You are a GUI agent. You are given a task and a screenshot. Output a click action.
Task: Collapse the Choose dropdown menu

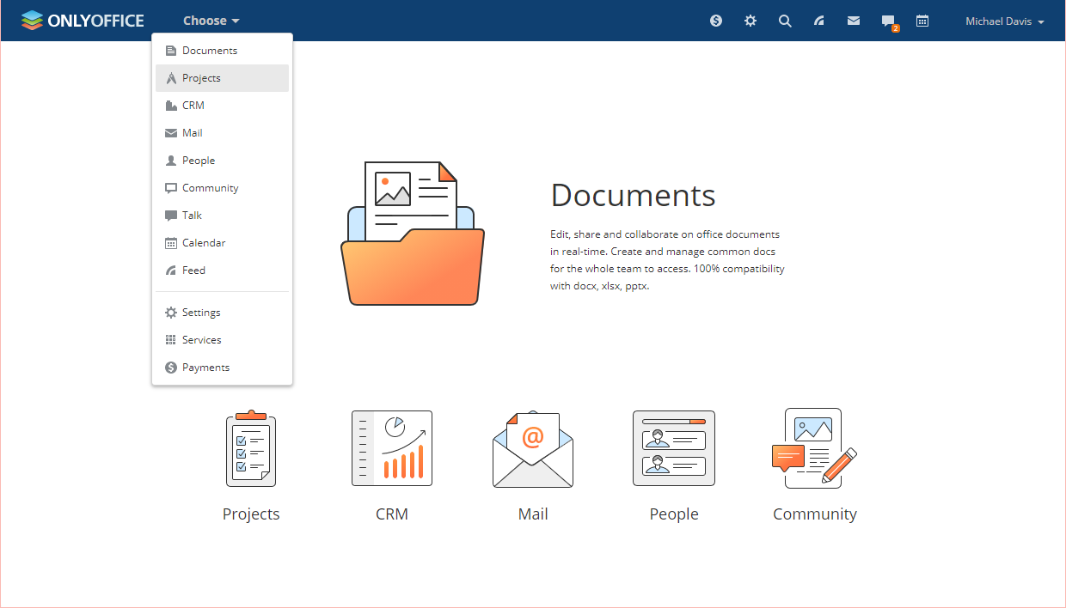(x=211, y=21)
